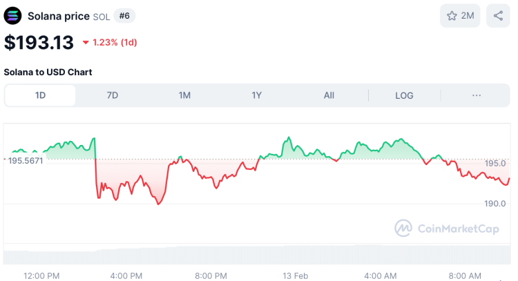Click the 13 Feb date marker
The width and height of the screenshot is (518, 281).
pyautogui.click(x=295, y=275)
